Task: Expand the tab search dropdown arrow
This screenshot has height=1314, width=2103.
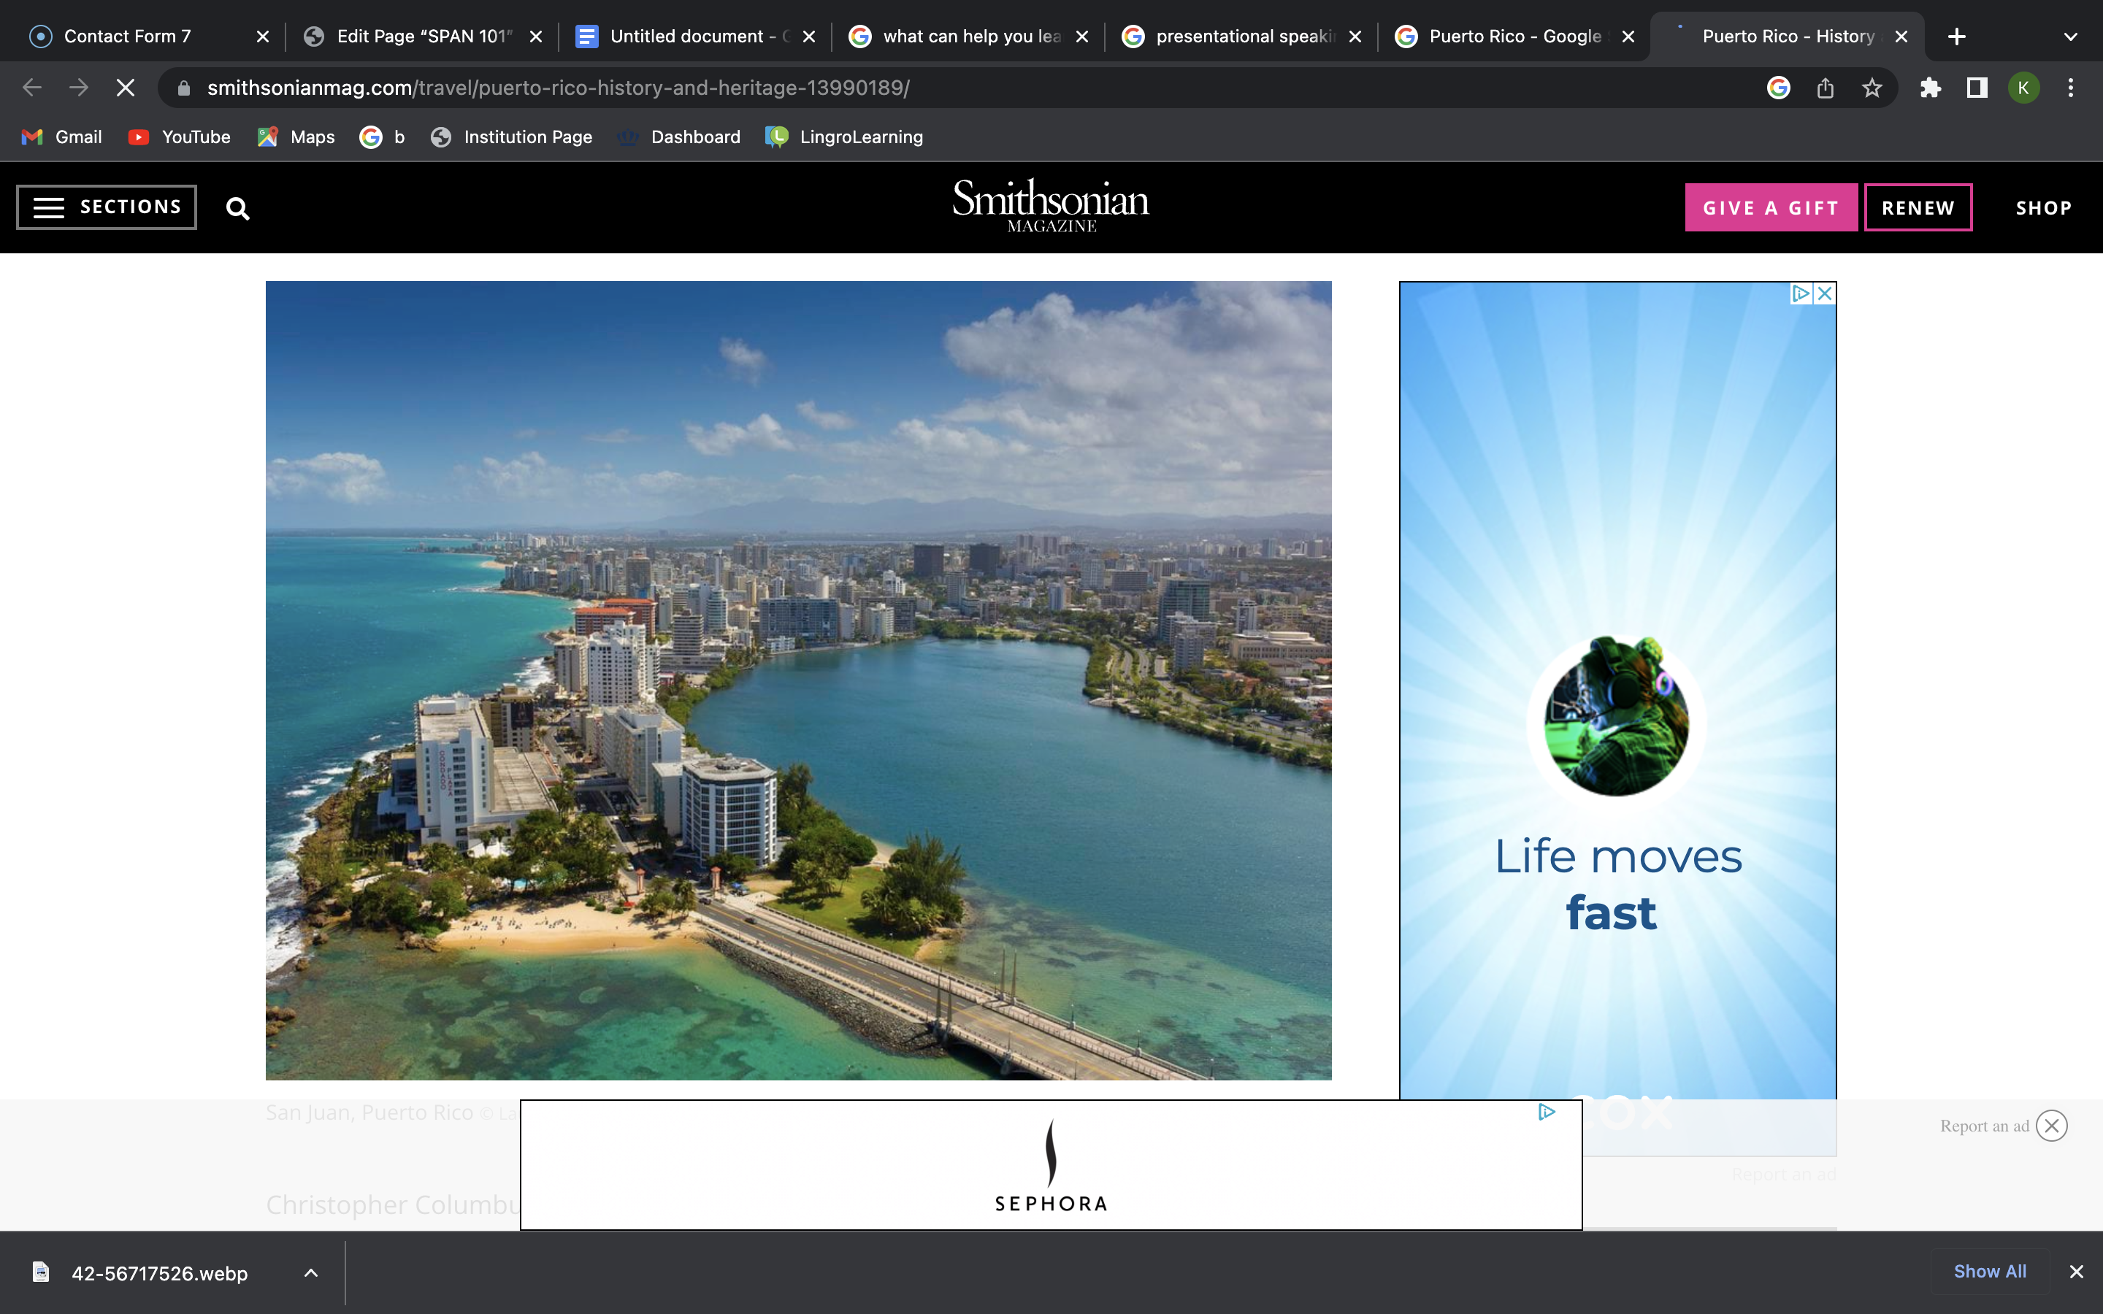Action: tap(2071, 36)
